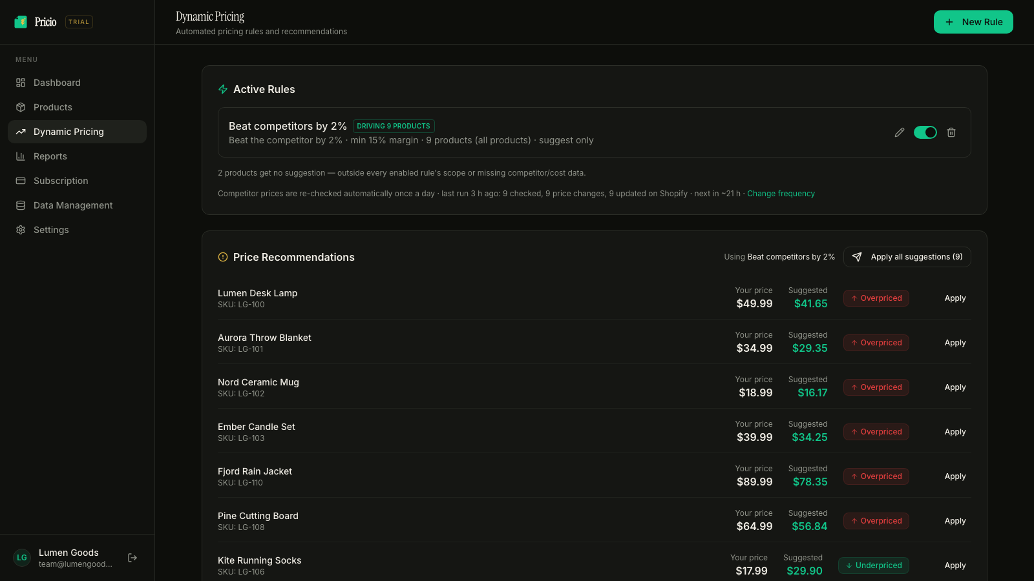Screen dimensions: 1034x581
Task: Click the Overpriced badge for Pine Cutting Board
Action: [x=876, y=521]
